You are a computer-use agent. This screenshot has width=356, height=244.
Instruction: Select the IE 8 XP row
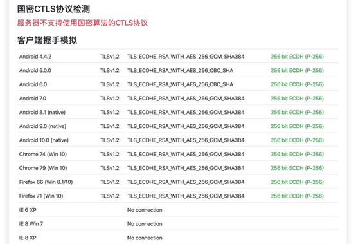(177, 238)
